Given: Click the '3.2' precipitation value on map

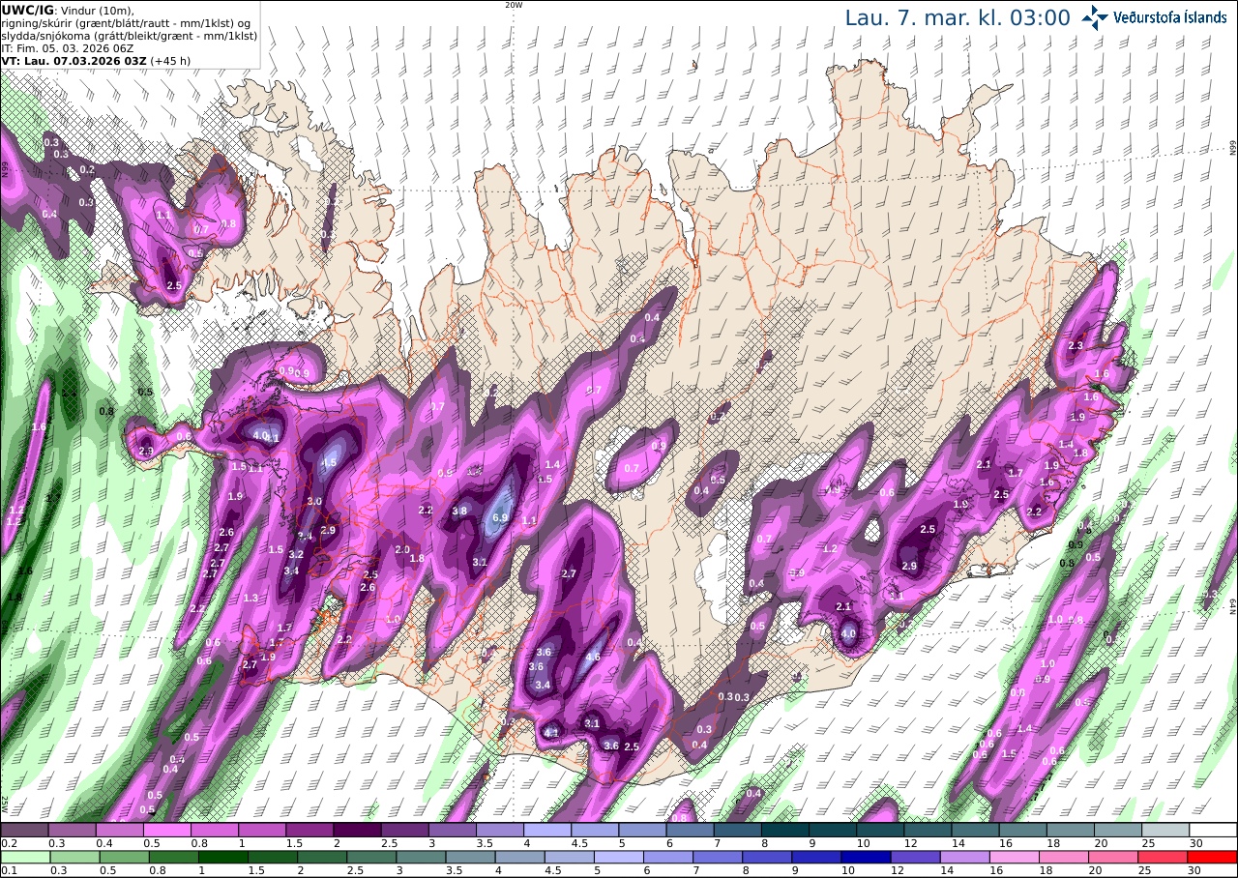Looking at the screenshot, I should [x=296, y=554].
